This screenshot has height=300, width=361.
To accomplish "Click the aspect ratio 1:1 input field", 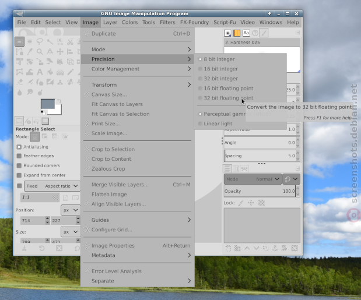I will [40, 197].
